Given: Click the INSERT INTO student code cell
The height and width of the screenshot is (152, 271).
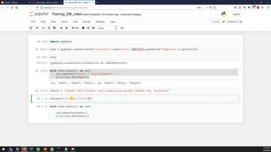Looking at the screenshot, I should 144,91.
